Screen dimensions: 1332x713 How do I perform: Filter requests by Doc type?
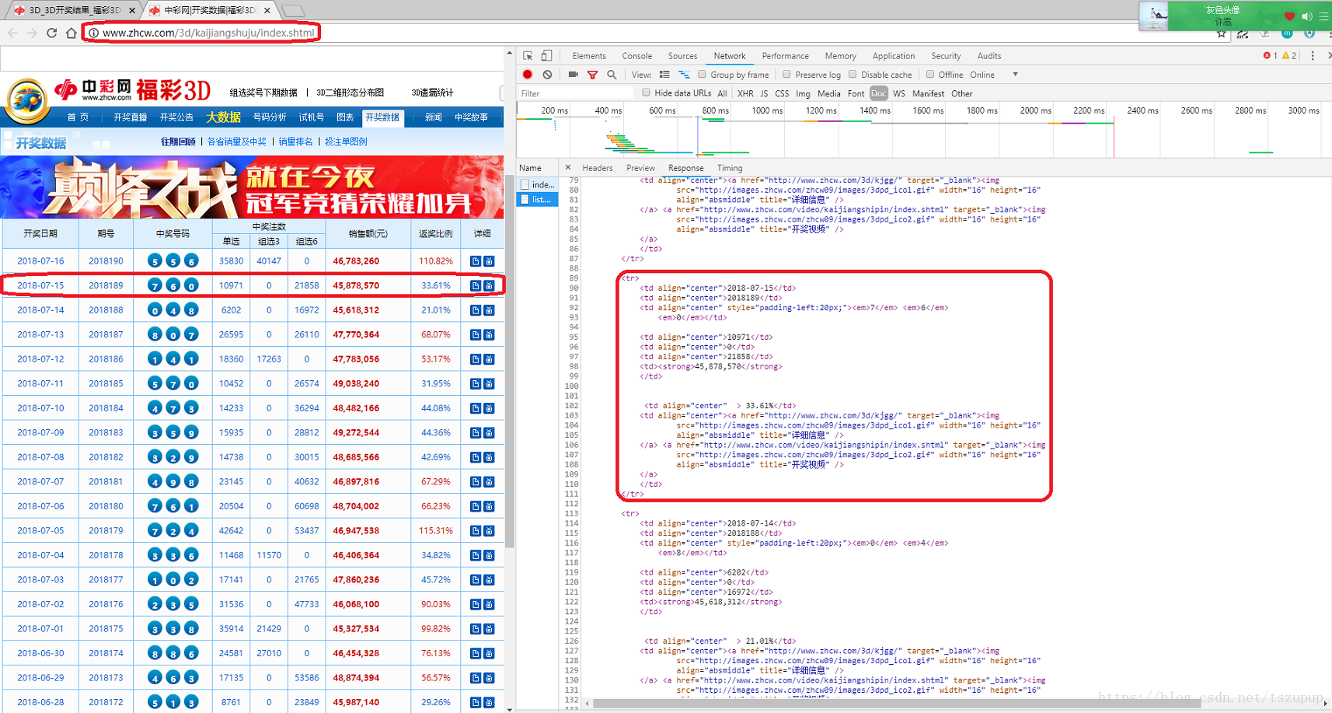[x=879, y=93]
